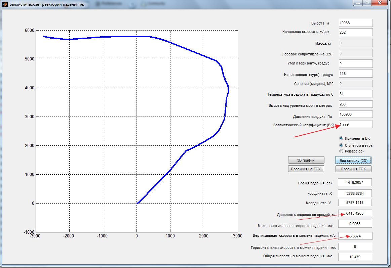Click the disabled 'Масса, кг' field
391x268 pixels.
(x=356, y=43)
